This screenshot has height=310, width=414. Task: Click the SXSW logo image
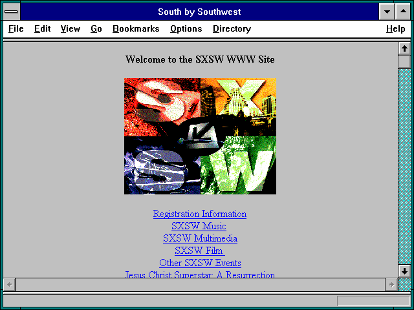[x=200, y=136]
